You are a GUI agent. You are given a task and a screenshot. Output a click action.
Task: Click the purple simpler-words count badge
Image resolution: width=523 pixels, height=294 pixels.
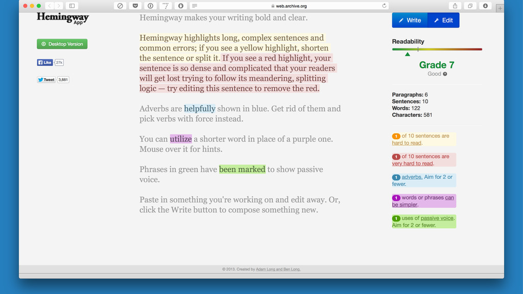click(396, 198)
